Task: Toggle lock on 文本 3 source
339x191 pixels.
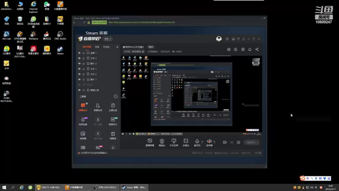Action: coord(83,58)
